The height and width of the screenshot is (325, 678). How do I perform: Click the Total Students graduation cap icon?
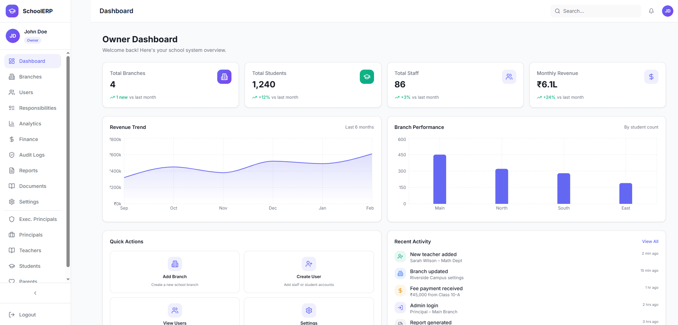(367, 77)
